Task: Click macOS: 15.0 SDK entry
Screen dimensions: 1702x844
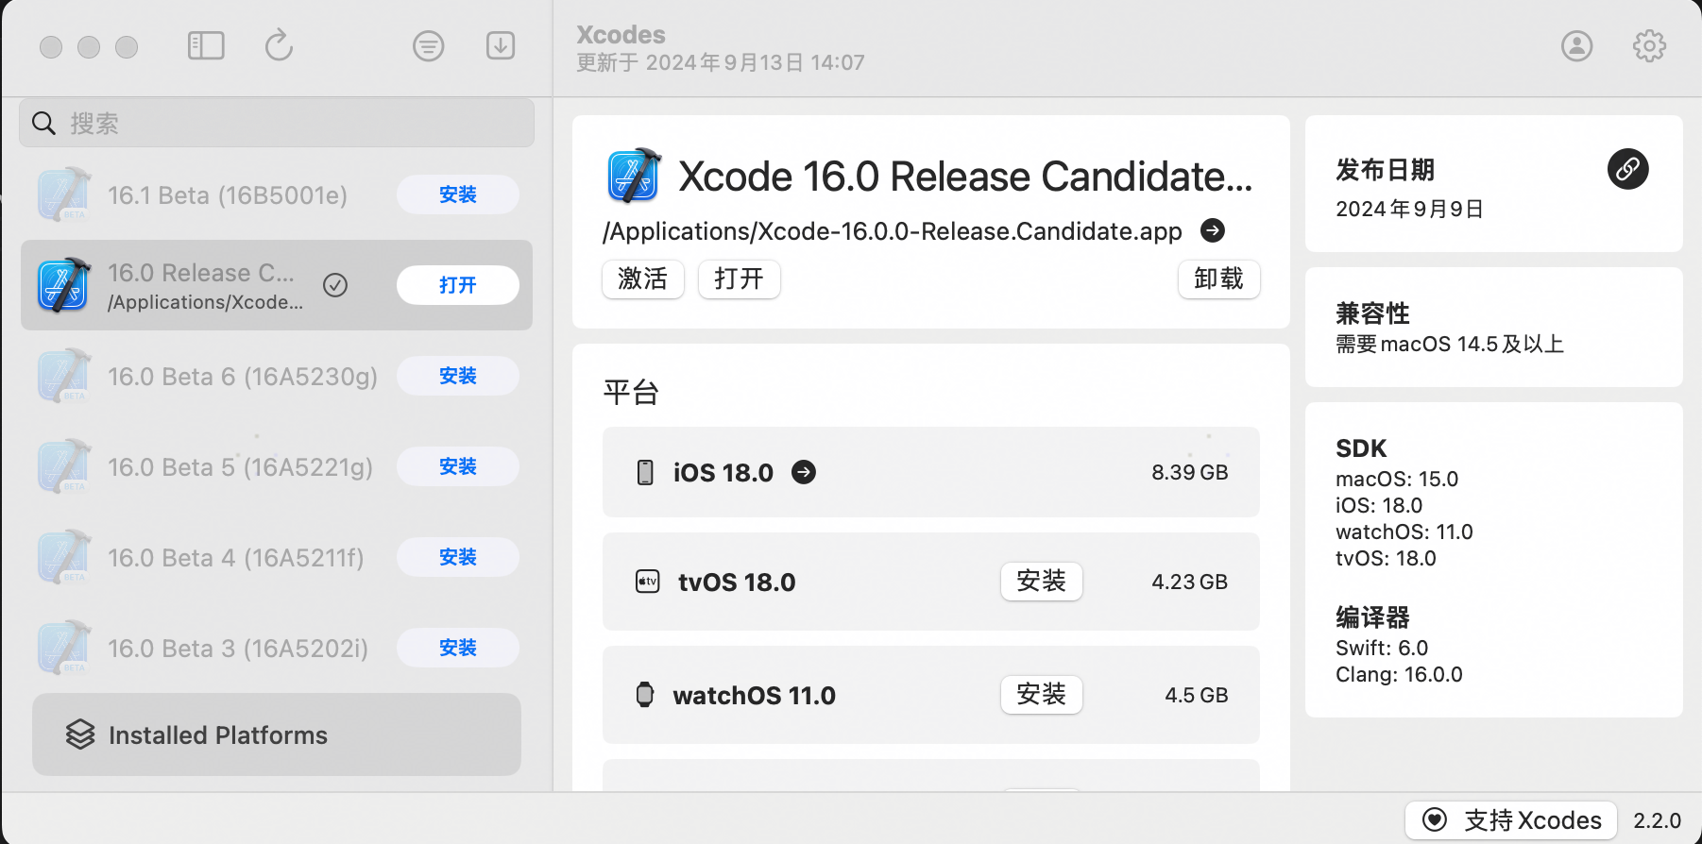Action: click(1397, 479)
